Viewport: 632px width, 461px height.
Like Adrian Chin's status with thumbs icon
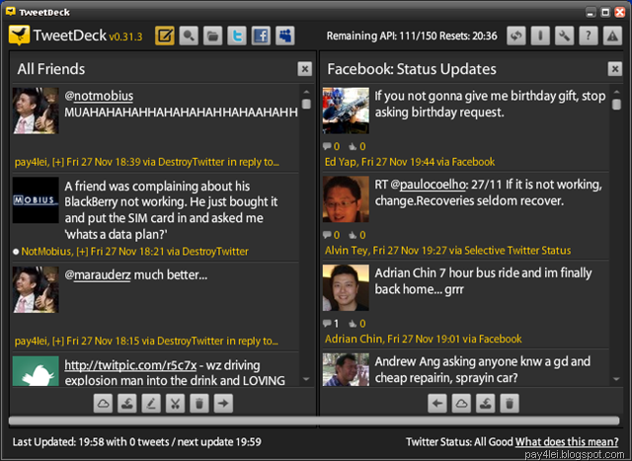coord(354,324)
